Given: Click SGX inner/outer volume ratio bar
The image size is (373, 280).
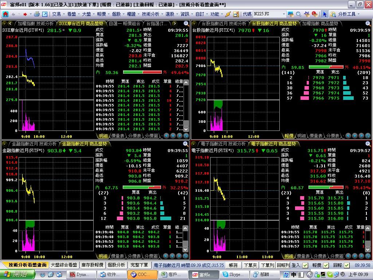Looking at the screenshot, I should [x=142, y=72].
